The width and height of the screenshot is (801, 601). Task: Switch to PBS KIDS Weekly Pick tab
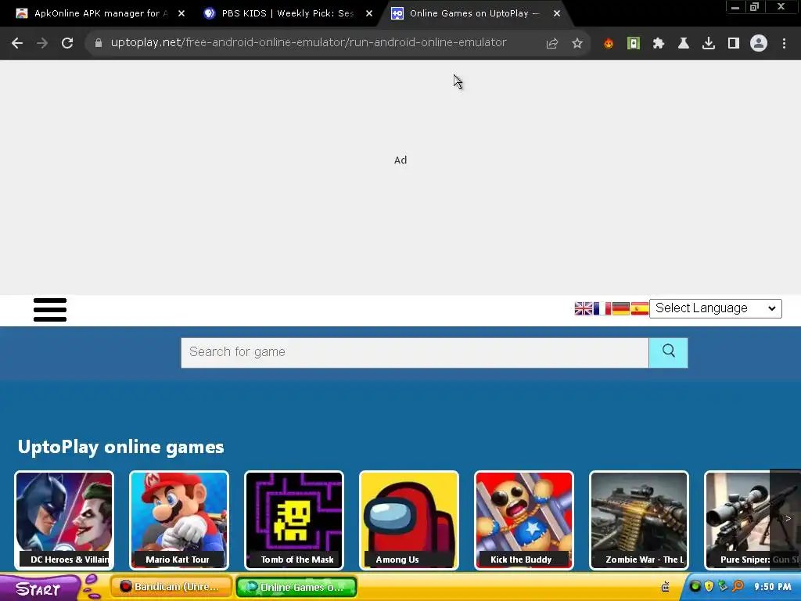pos(287,13)
